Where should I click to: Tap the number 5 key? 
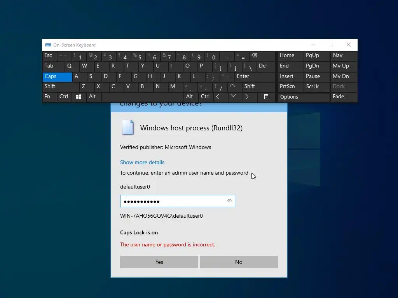[x=138, y=56]
